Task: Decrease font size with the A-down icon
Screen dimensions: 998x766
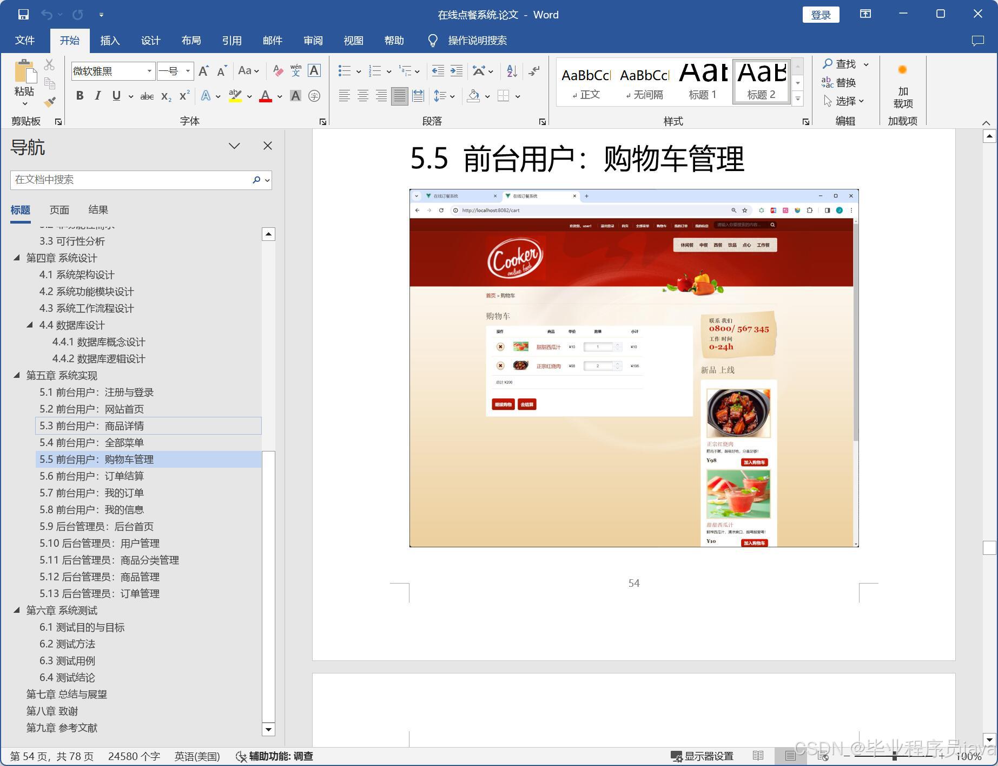Action: (222, 71)
